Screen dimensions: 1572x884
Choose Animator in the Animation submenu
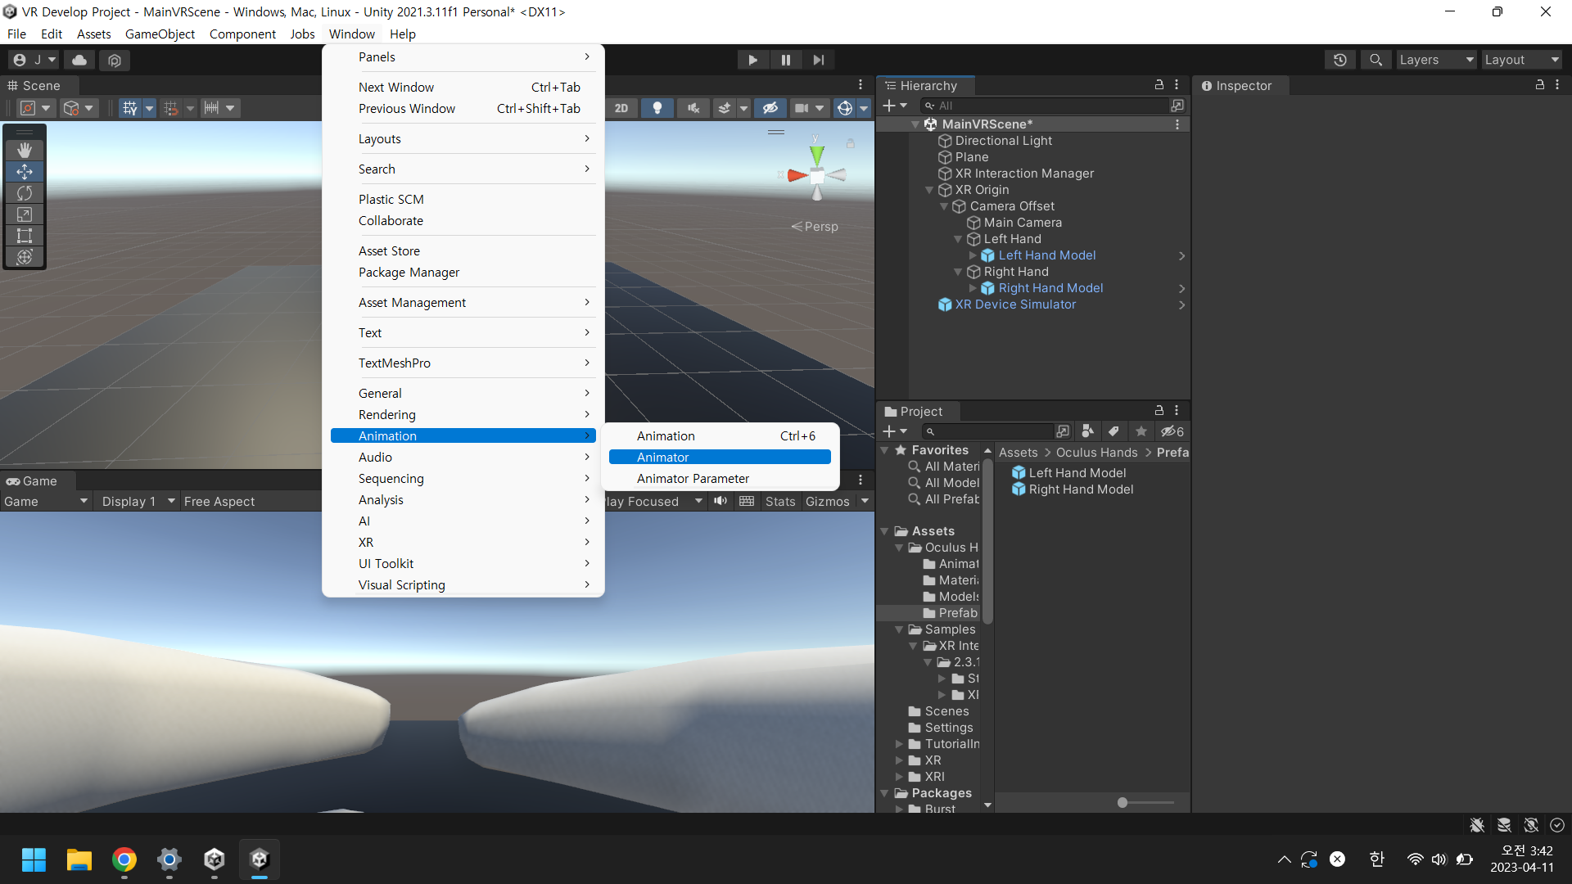tap(720, 457)
